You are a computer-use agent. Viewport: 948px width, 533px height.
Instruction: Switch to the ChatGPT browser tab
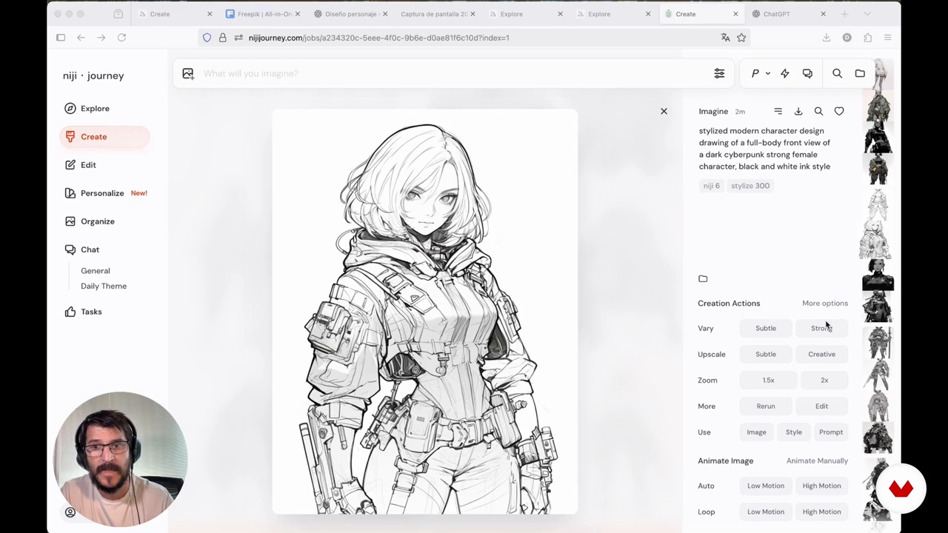coord(789,14)
